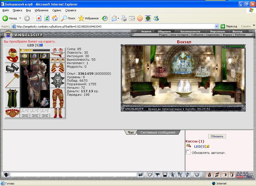Click the talking head chat icon
The width and height of the screenshot is (256, 186).
coord(6,175)
